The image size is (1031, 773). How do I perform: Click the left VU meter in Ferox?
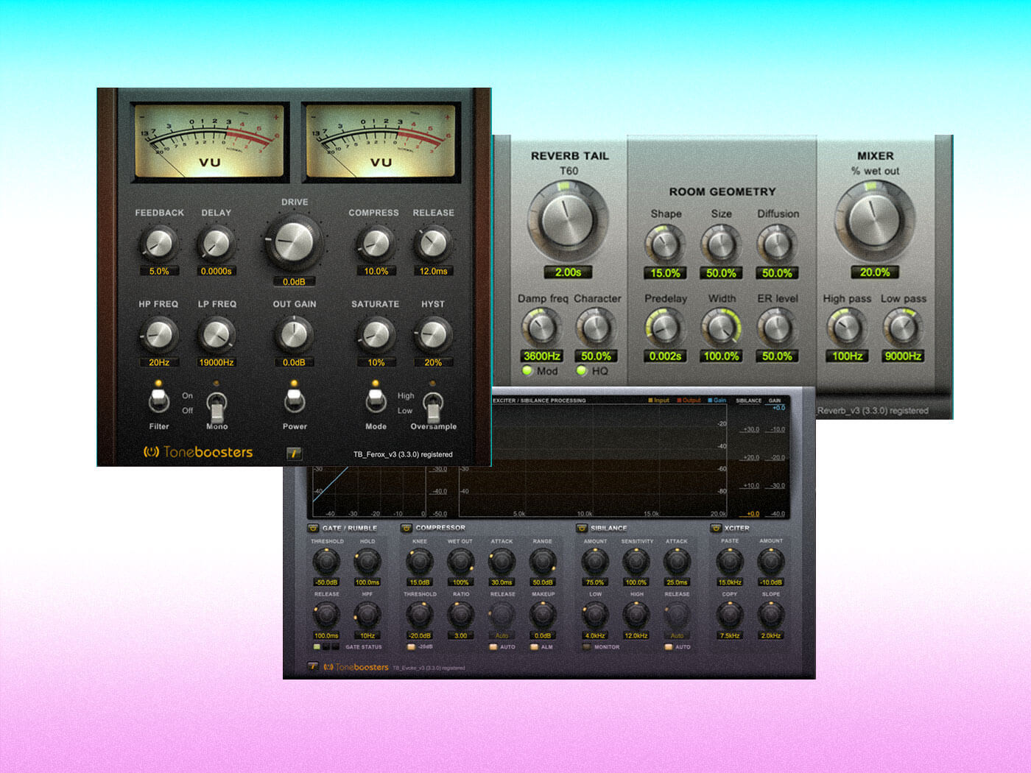210,142
